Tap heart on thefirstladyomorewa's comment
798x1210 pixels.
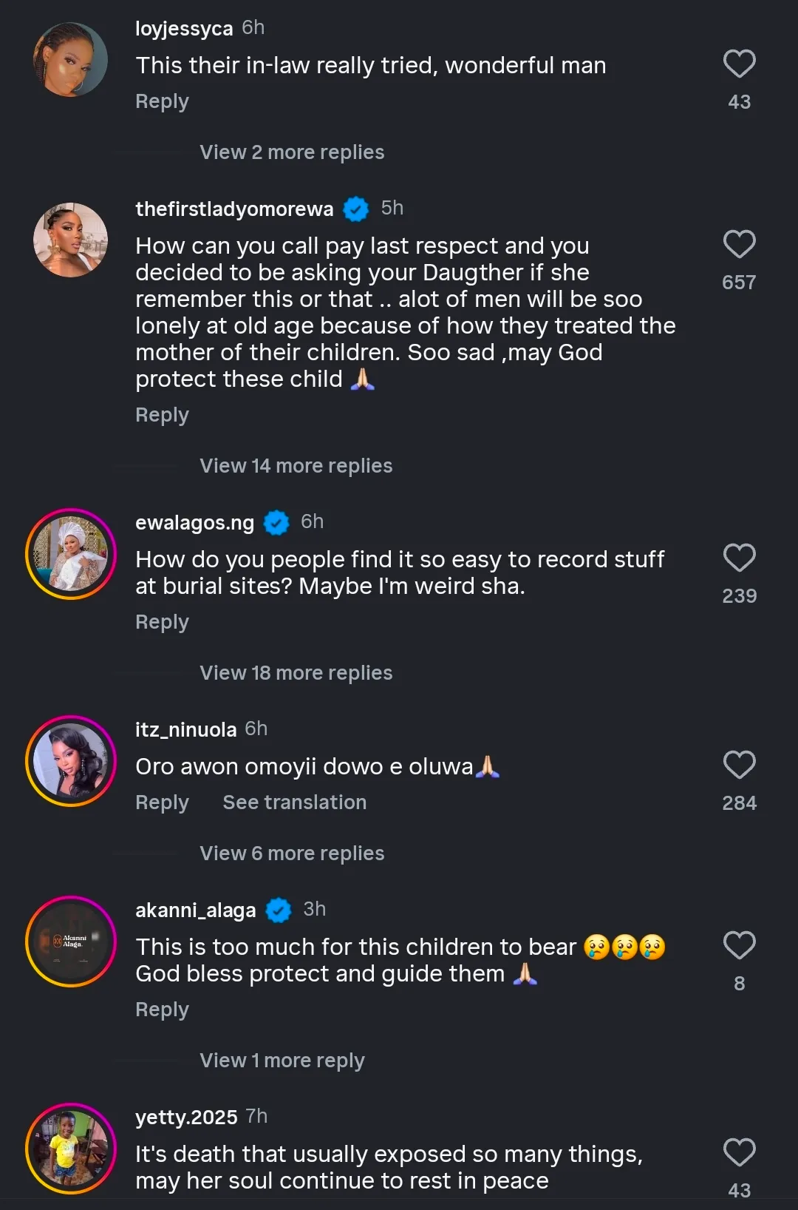pyautogui.click(x=739, y=245)
